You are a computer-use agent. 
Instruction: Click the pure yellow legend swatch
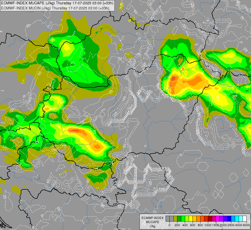point(191,218)
